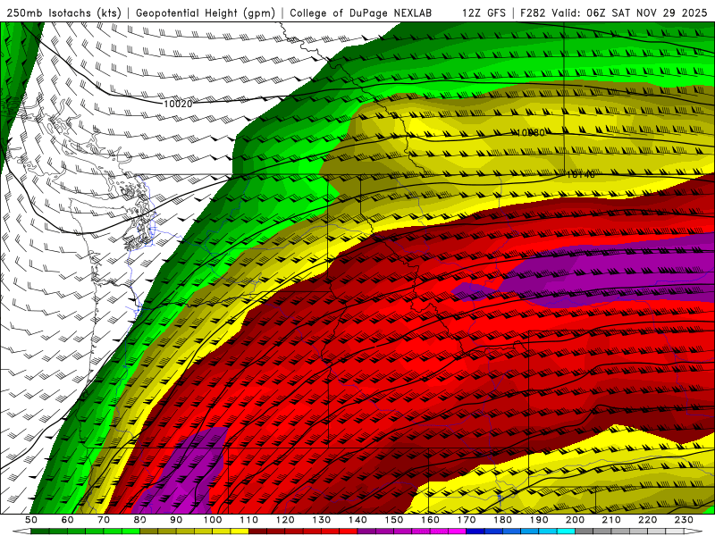Screen dimensions: 715x536
Task: Click the 200 value on the color scale
Action: pyautogui.click(x=576, y=520)
